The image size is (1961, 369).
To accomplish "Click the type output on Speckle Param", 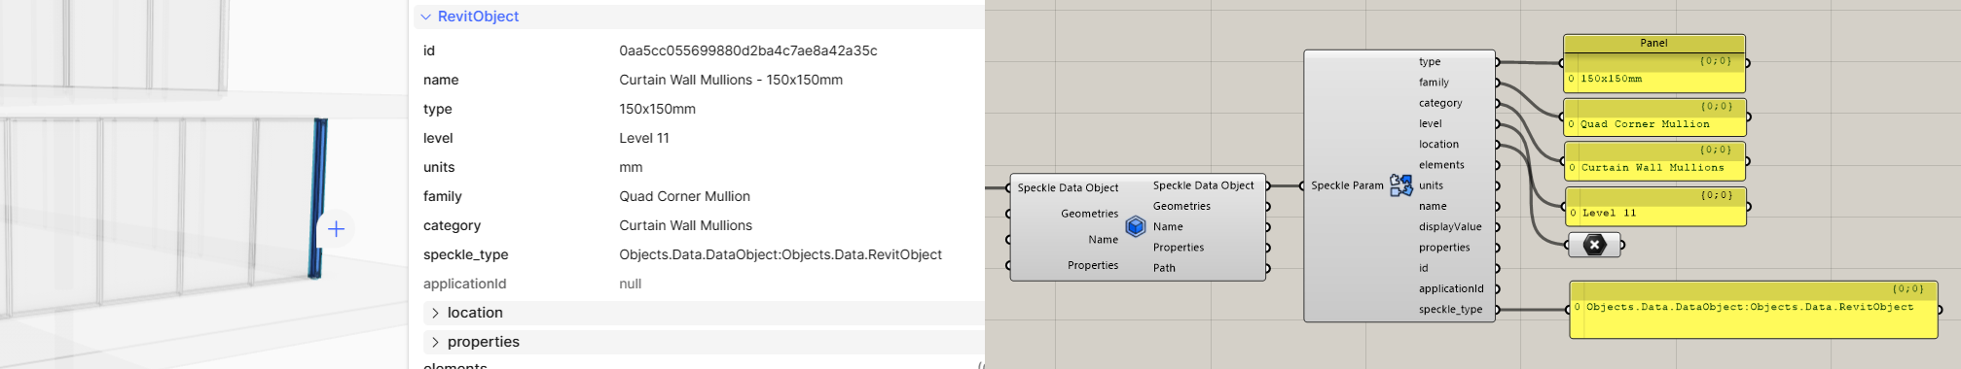I will (1429, 61).
